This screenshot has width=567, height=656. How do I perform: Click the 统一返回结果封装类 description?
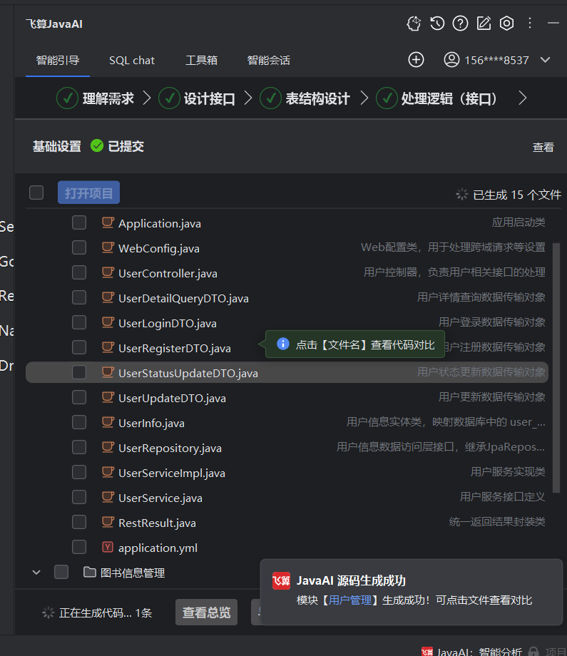[497, 522]
